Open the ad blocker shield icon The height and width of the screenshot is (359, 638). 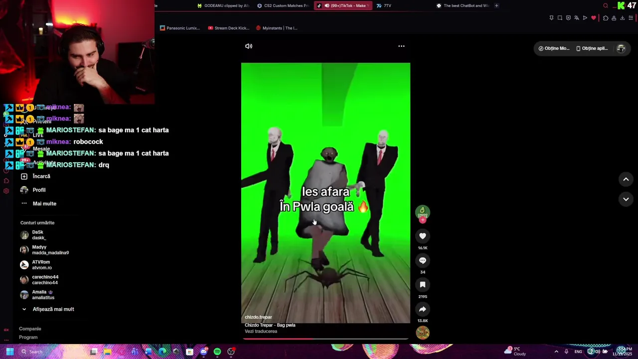(x=568, y=18)
